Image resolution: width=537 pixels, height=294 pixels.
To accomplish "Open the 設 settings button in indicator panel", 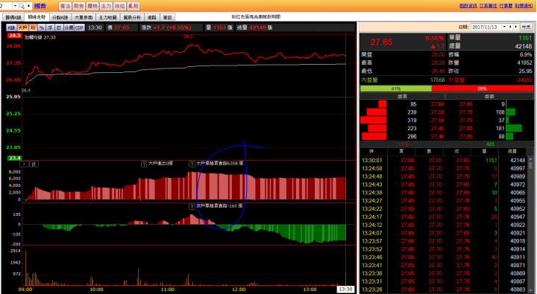I will point(34,164).
